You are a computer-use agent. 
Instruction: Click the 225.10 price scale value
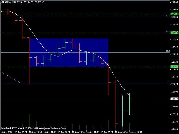[x=174, y=77]
